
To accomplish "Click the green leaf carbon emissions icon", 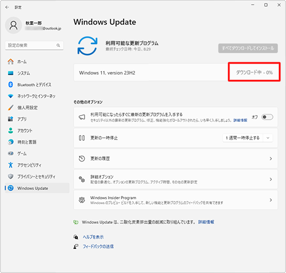I will coord(76,222).
